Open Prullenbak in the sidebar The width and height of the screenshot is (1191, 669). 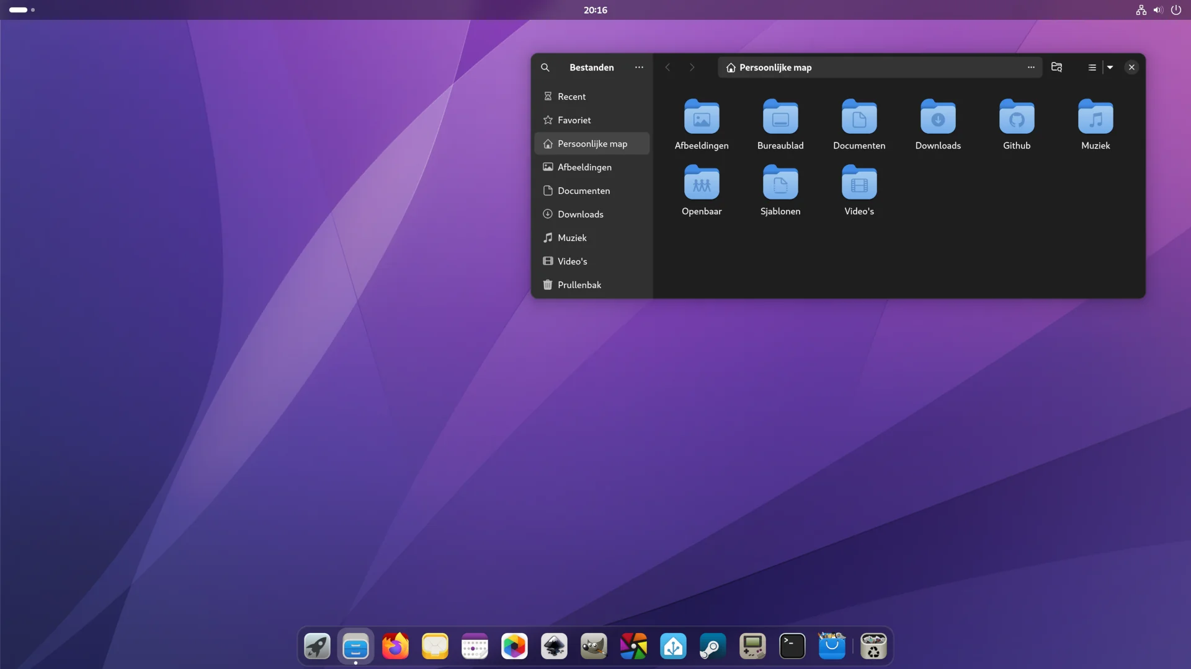(579, 285)
